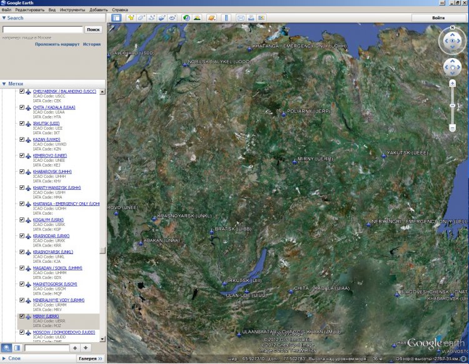Move selected item down with arrow button
This screenshot has width=469, height=364.
pos(86,348)
